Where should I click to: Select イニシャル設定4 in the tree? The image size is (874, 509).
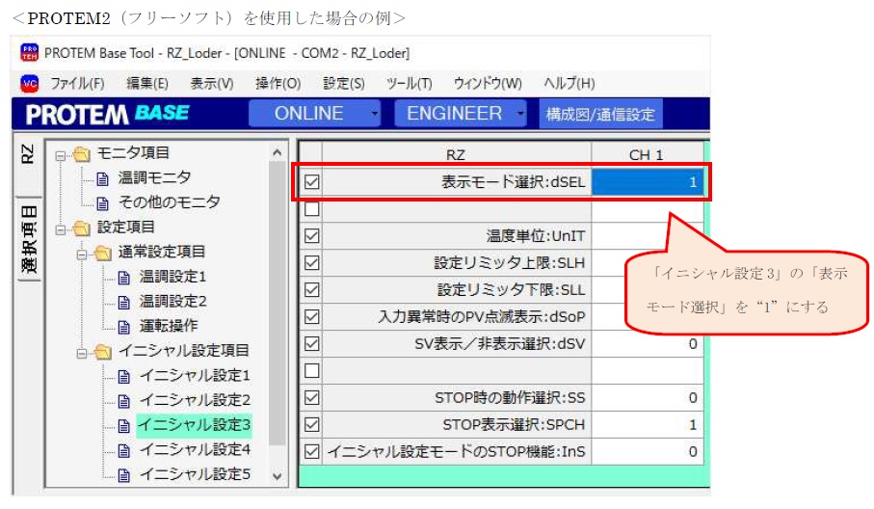195,449
